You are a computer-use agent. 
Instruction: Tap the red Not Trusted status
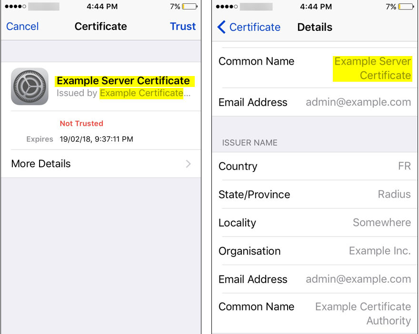[x=81, y=124]
